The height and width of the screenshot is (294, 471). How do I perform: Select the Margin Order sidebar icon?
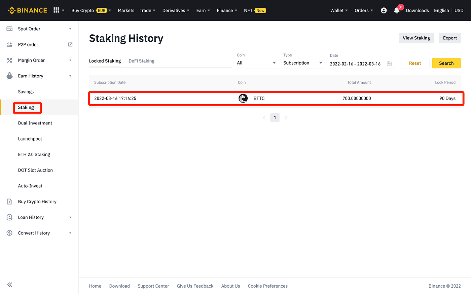pyautogui.click(x=9, y=60)
